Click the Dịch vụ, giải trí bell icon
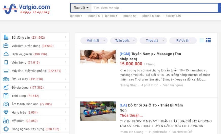This screenshot has width=221, height=134. click(x=6, y=54)
